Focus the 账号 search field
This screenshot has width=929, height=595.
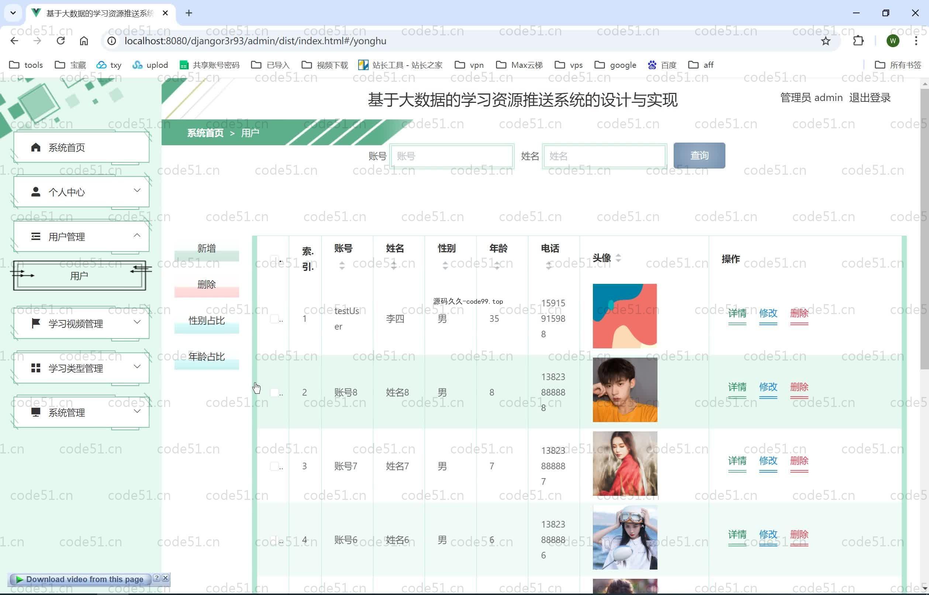[x=452, y=156]
